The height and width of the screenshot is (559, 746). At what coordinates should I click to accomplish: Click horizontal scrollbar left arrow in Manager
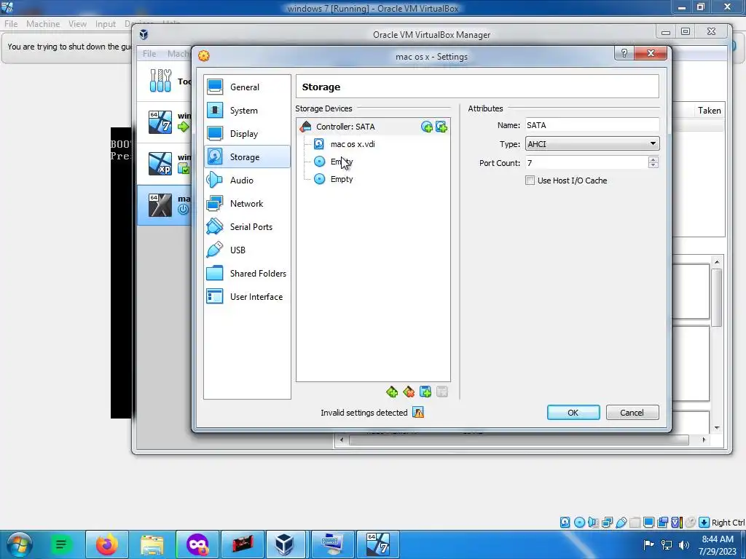[x=341, y=440]
